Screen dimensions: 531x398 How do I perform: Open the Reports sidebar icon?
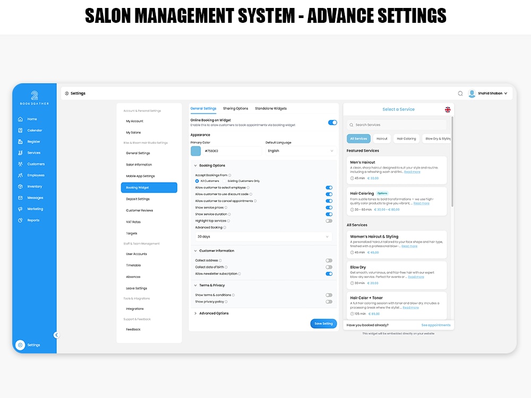coord(20,220)
